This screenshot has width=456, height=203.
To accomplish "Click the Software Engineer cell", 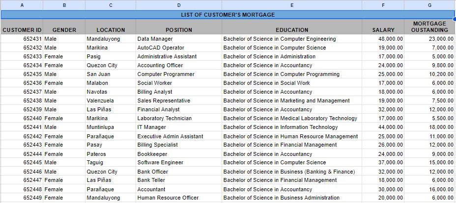I will coord(179,162).
